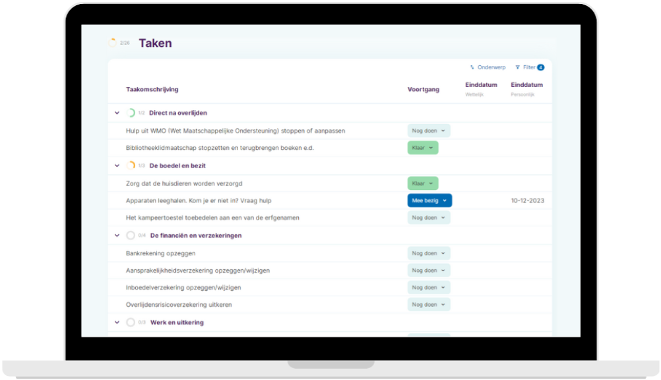Image resolution: width=661 pixels, height=380 pixels.
Task: Collapse the De boedel en bezit section
Action: [x=117, y=166]
